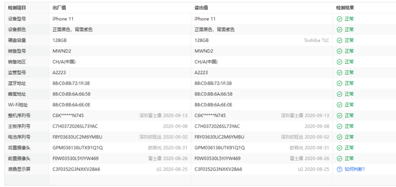Screen dimensions: 396x187
Task: Select the 硬盘容量 row label
Action: [x=17, y=40]
